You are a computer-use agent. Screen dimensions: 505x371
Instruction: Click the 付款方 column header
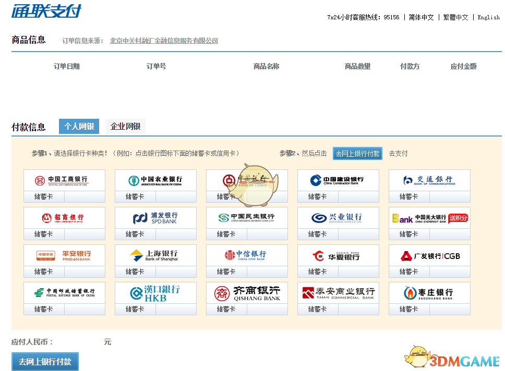(x=410, y=66)
